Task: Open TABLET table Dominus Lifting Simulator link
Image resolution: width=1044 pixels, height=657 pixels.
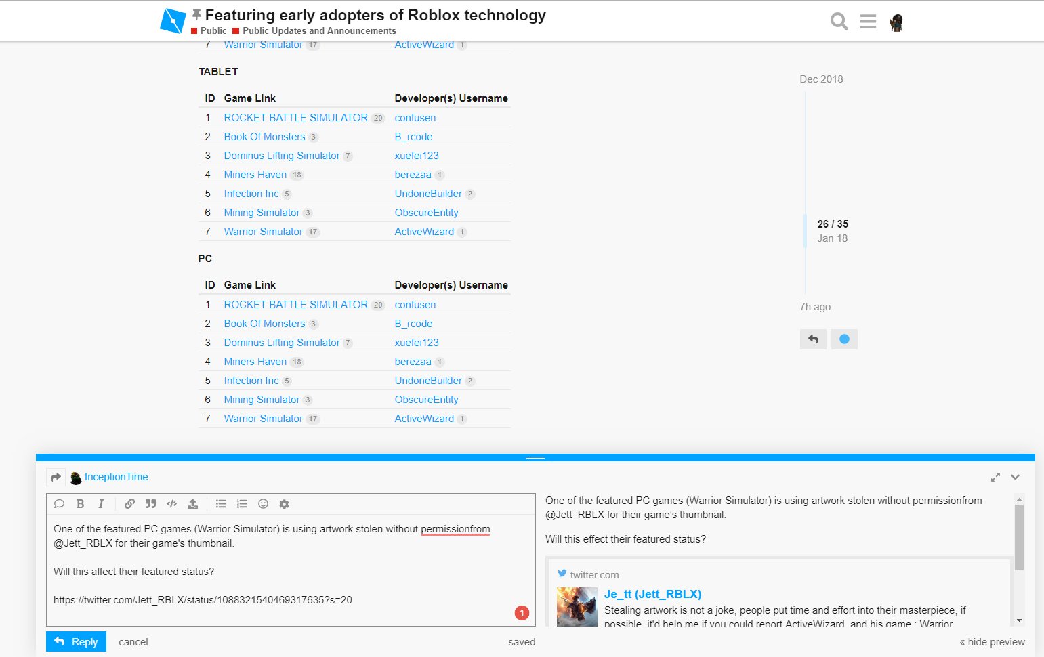Action: 282,156
